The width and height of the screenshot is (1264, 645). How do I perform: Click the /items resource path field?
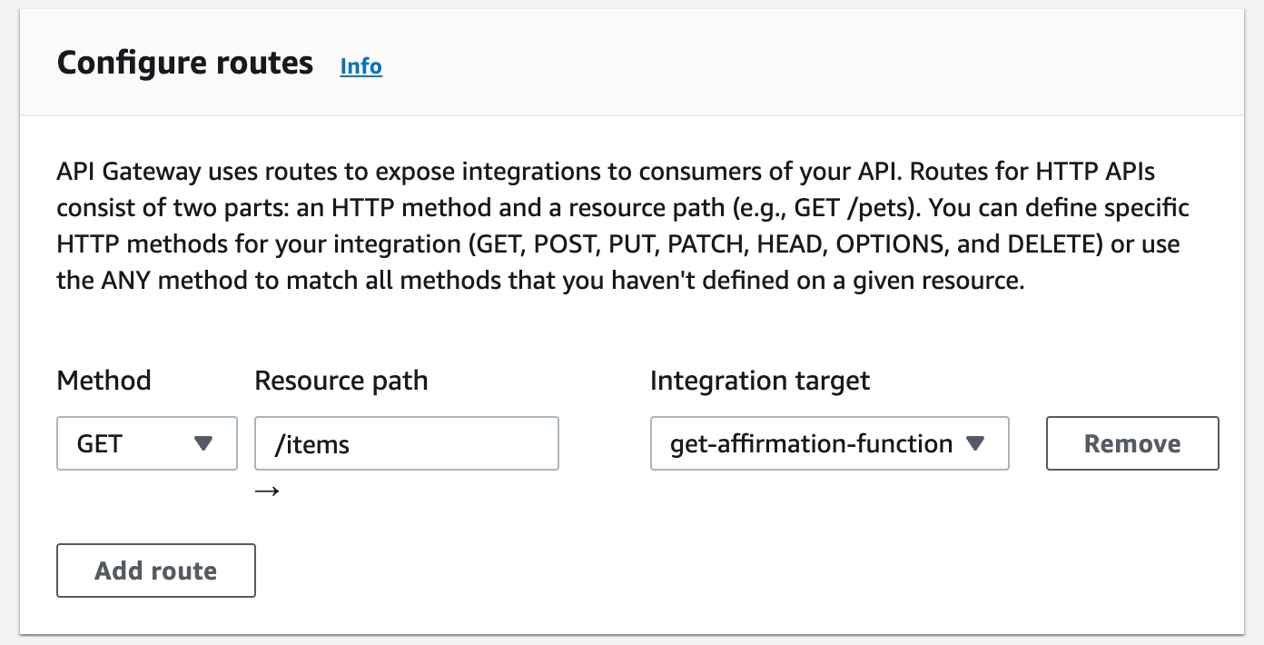407,443
